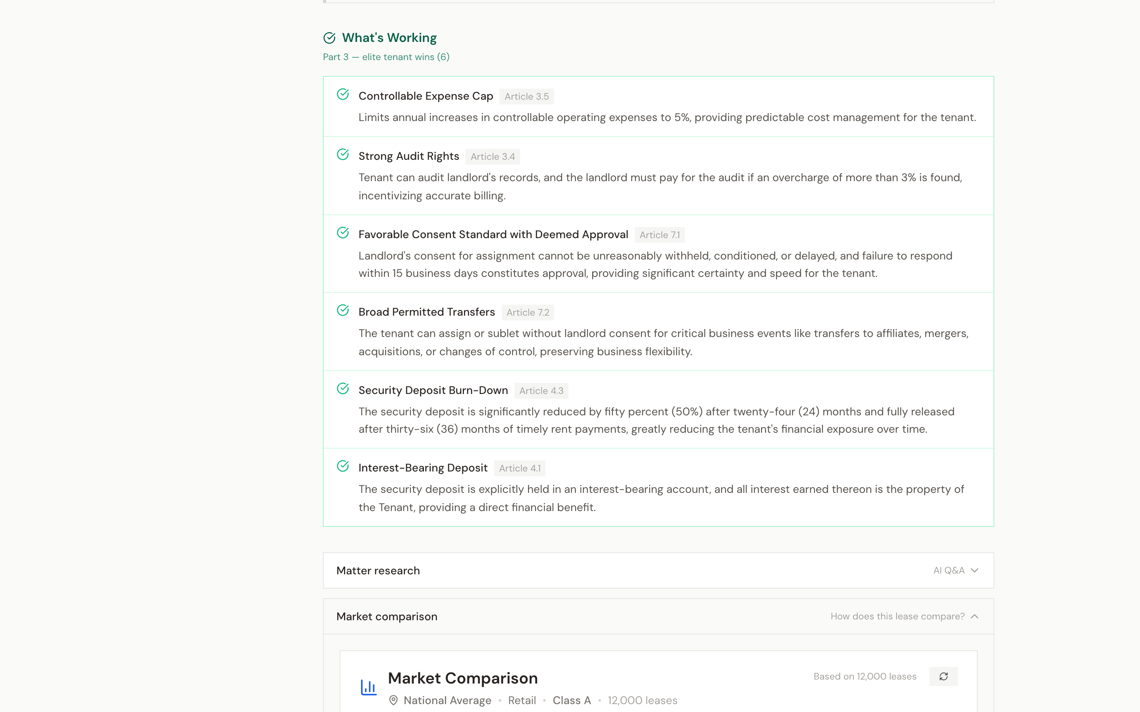1140x712 pixels.
Task: Click the permitted transfers description about affiliates
Action: click(663, 342)
